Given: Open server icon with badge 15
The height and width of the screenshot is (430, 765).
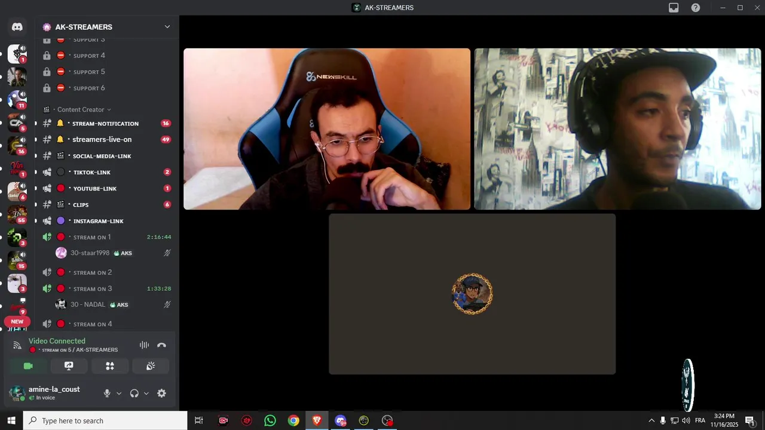Looking at the screenshot, I should point(17,260).
